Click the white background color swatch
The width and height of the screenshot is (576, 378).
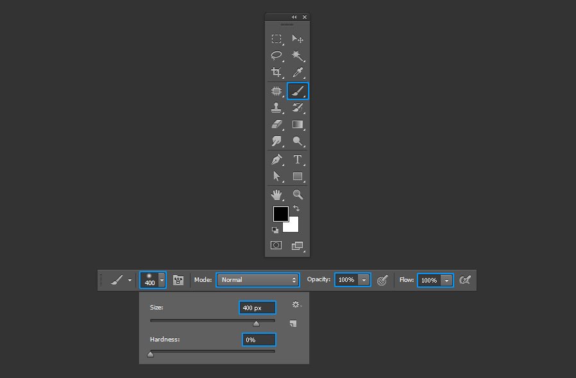click(x=293, y=226)
